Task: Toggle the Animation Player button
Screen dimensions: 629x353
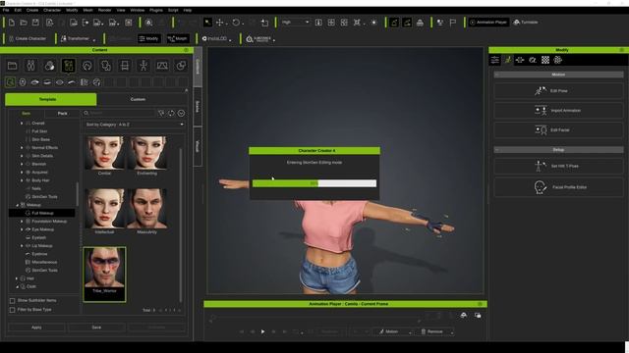Action: (488, 23)
